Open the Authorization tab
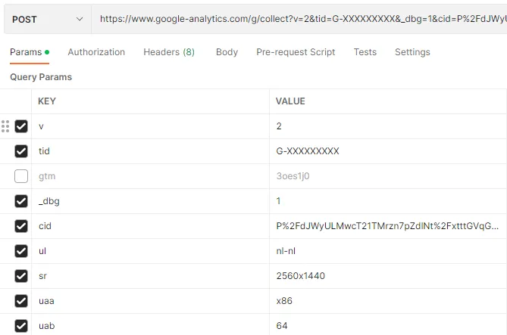The width and height of the screenshot is (507, 335). tap(96, 52)
